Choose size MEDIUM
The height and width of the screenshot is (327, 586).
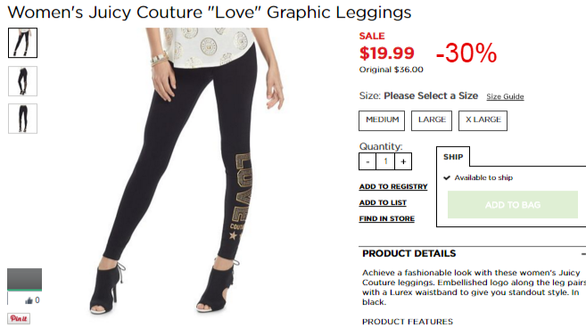[x=382, y=120]
